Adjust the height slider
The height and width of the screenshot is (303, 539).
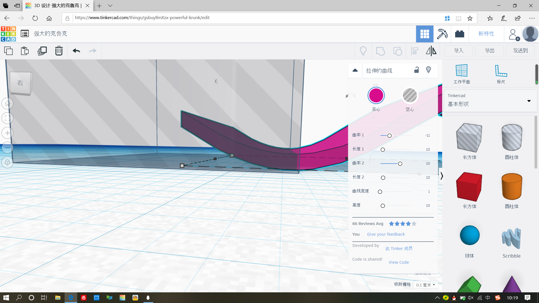click(x=383, y=206)
